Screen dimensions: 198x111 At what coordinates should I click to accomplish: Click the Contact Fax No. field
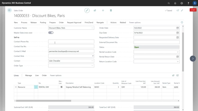(71, 46)
